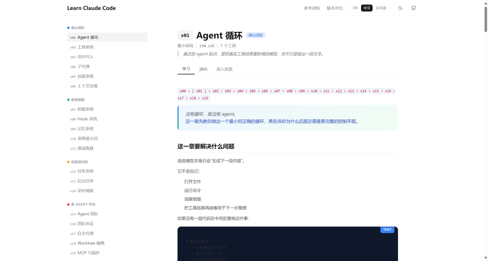Click s19 in the breadcrumb chain
Viewport: 488px width, 261px height.
[205, 98]
